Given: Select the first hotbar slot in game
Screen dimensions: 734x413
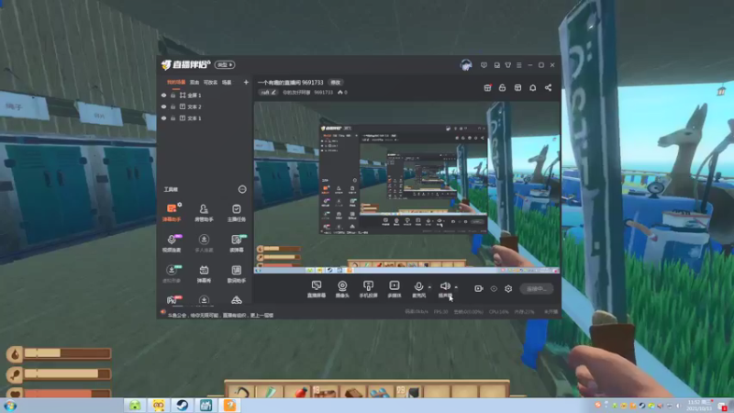Looking at the screenshot, I should click(241, 391).
